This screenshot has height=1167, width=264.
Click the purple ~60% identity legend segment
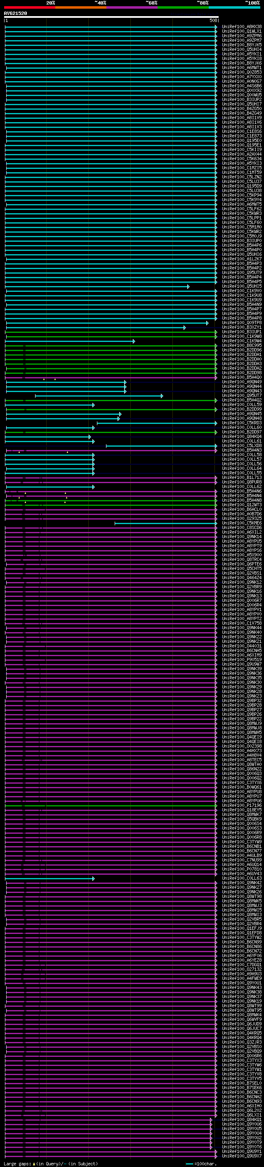[132, 7]
